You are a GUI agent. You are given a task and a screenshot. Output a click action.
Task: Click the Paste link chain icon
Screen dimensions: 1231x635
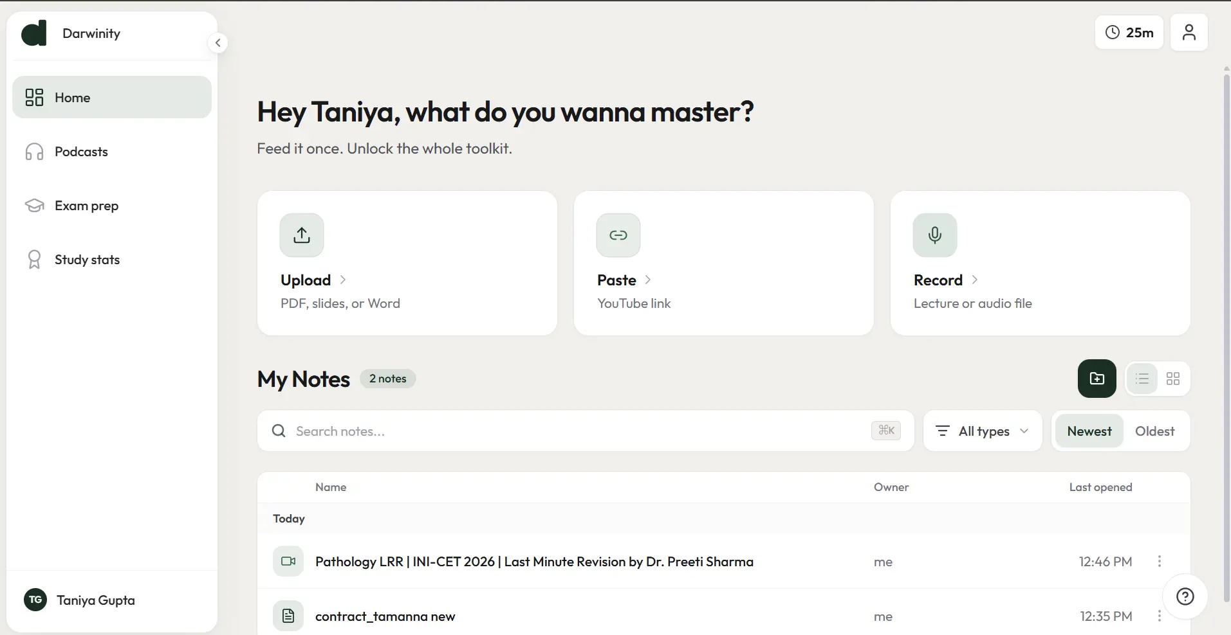click(x=618, y=235)
